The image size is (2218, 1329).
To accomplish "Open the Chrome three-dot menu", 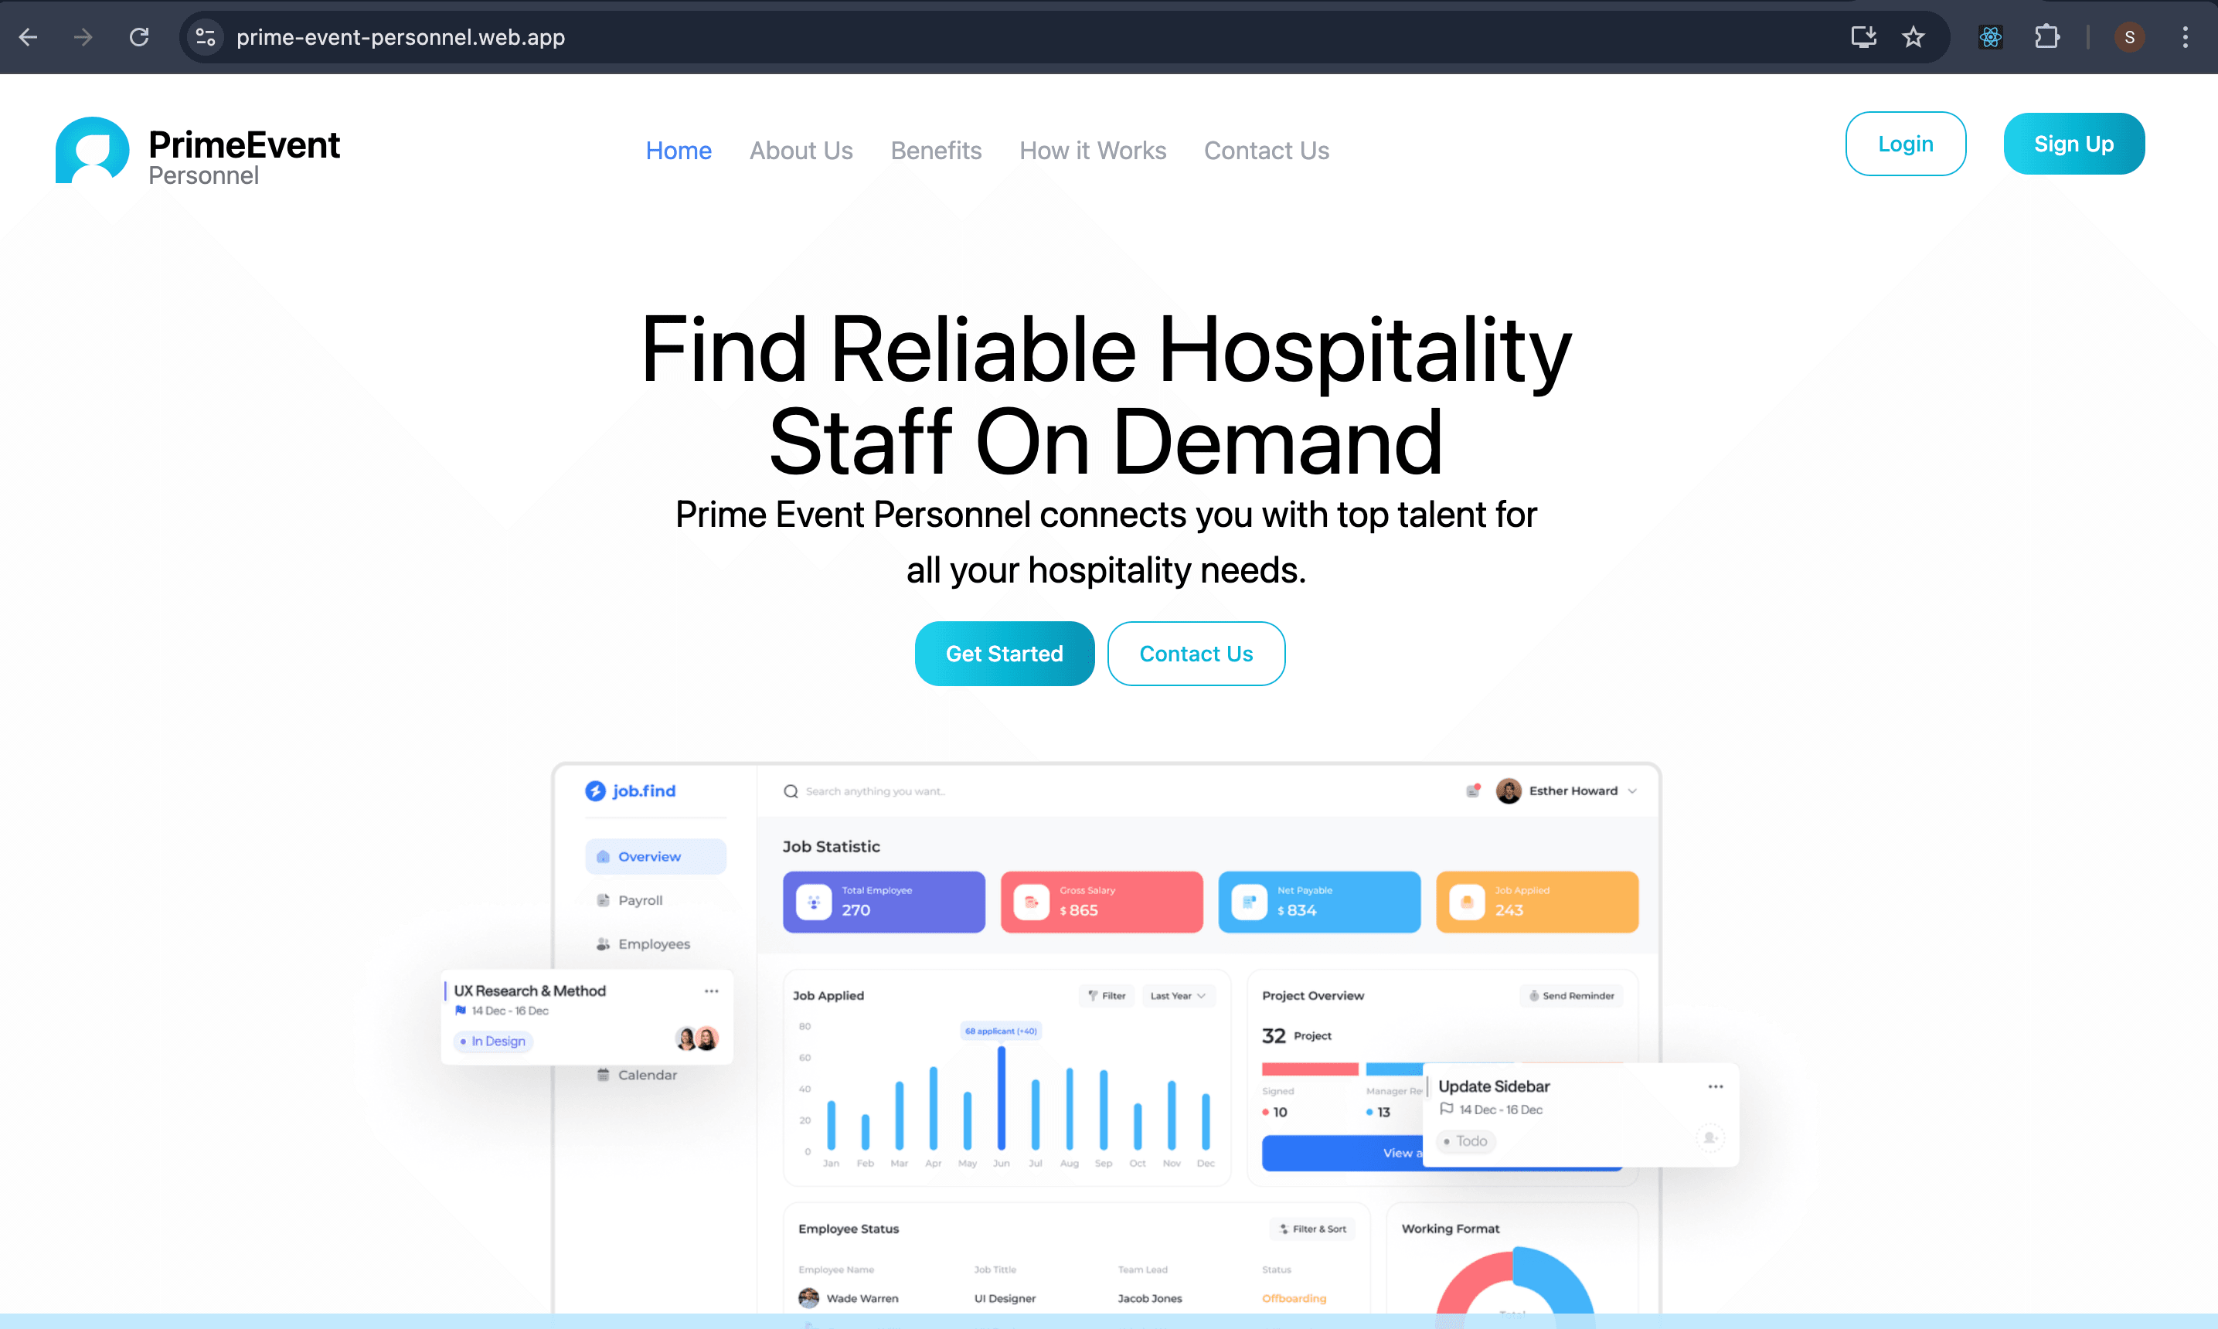I will 2185,37.
